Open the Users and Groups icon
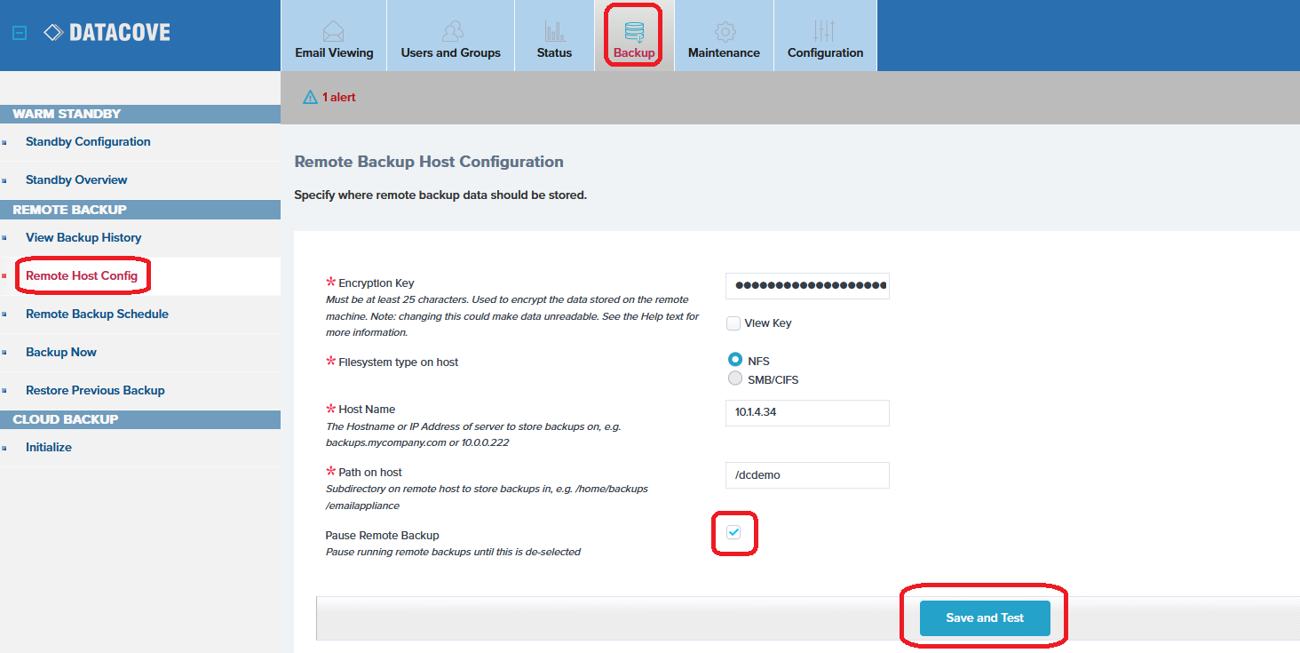 [x=451, y=31]
